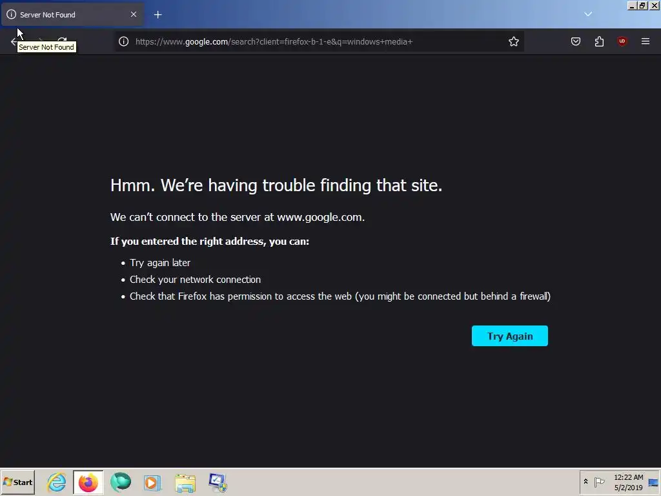Click the tab's info icon
The image size is (661, 496).
pyautogui.click(x=12, y=14)
